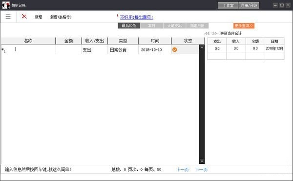Click the 注册/升级 button
Viewport: 293px width, 181px height.
click(249, 5)
